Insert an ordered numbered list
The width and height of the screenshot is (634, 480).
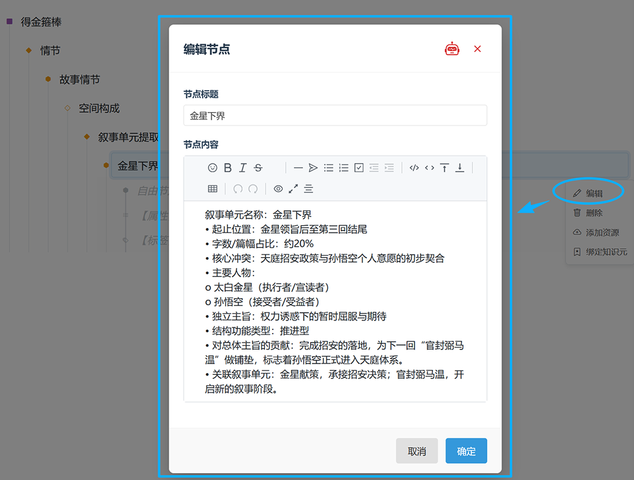click(x=344, y=168)
